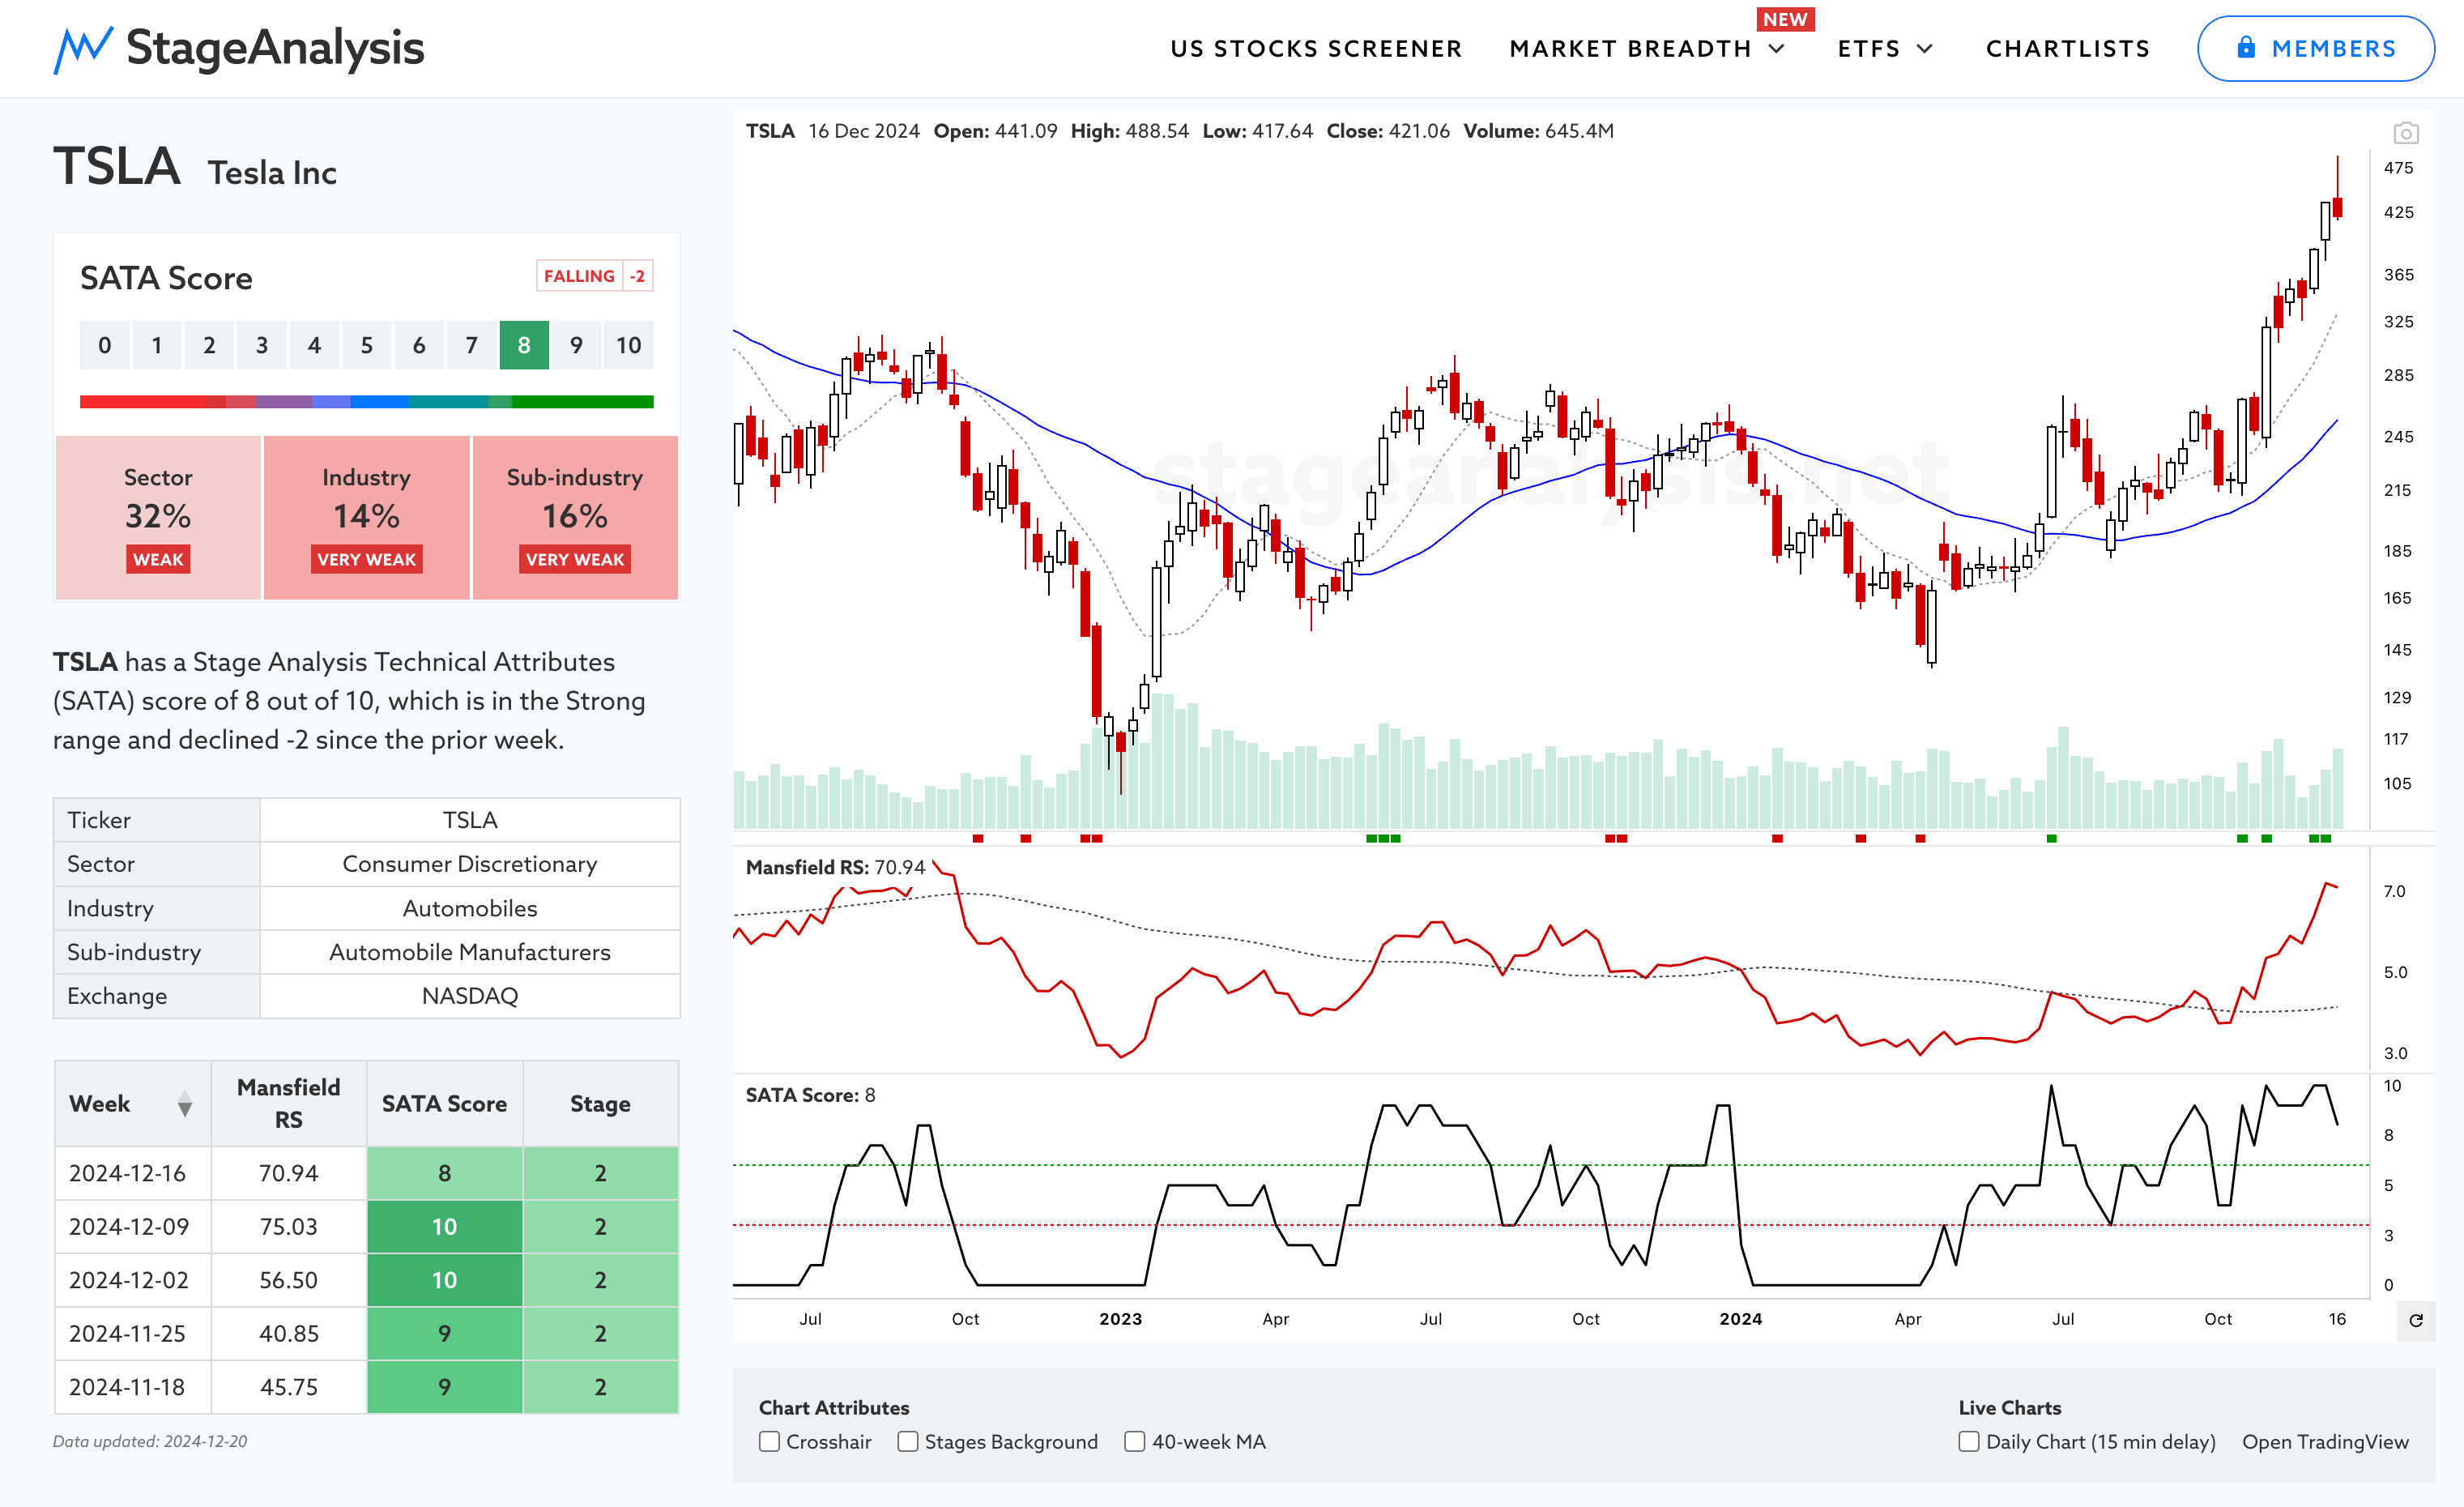Enable the Crosshair checkbox
The image size is (2464, 1507).
(x=769, y=1441)
